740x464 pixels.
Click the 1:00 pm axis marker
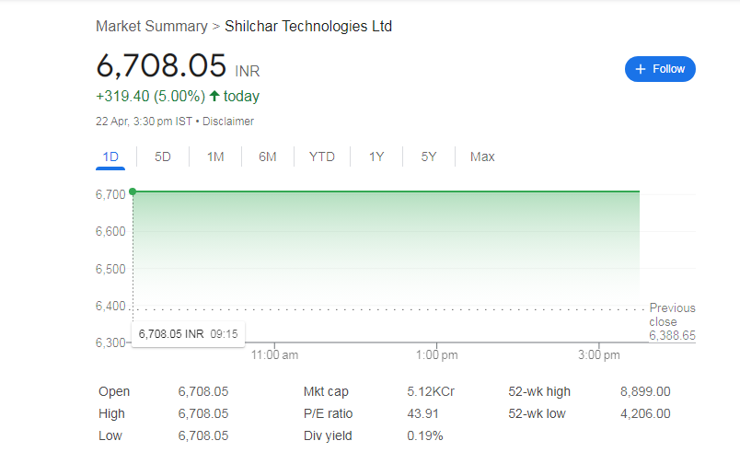[436, 355]
